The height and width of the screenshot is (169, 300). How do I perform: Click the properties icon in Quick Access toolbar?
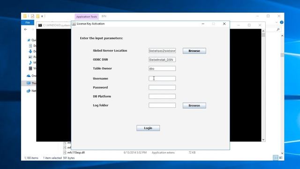point(32,16)
